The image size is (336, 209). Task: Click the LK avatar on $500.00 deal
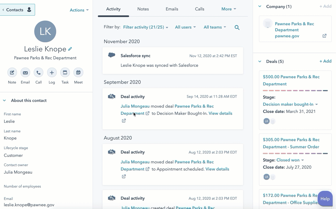(266, 121)
